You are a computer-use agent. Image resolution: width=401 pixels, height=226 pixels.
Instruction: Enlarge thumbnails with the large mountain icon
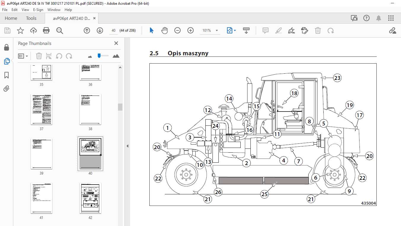[x=116, y=56]
